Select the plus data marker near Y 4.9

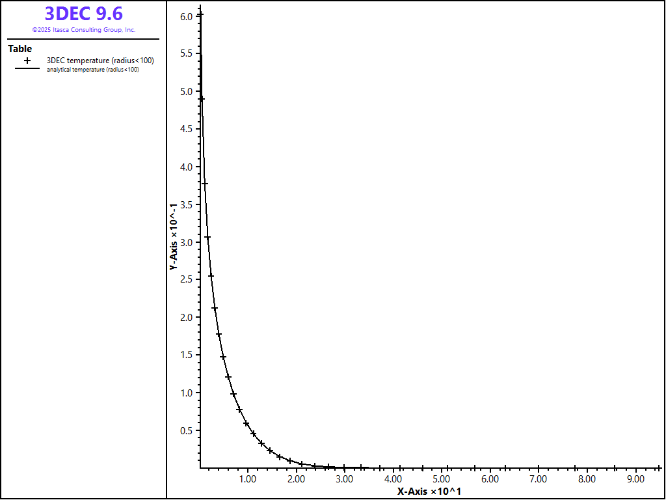pos(202,99)
